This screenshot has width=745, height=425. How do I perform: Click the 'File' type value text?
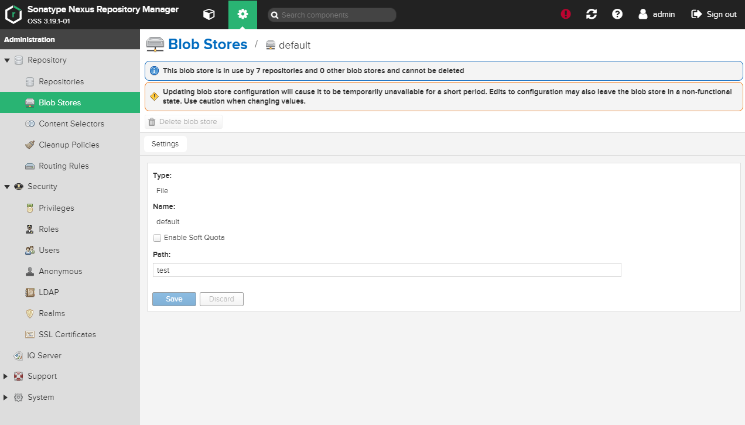tap(162, 191)
